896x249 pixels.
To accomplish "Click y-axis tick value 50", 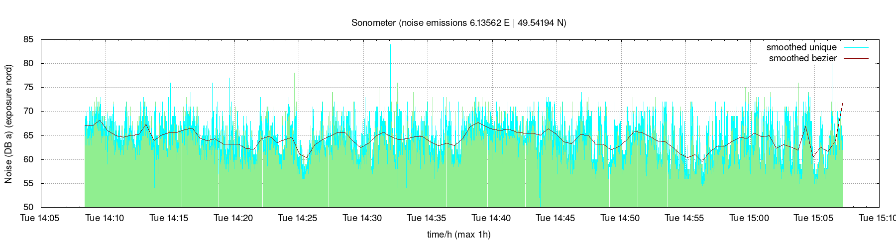I will (x=28, y=207).
